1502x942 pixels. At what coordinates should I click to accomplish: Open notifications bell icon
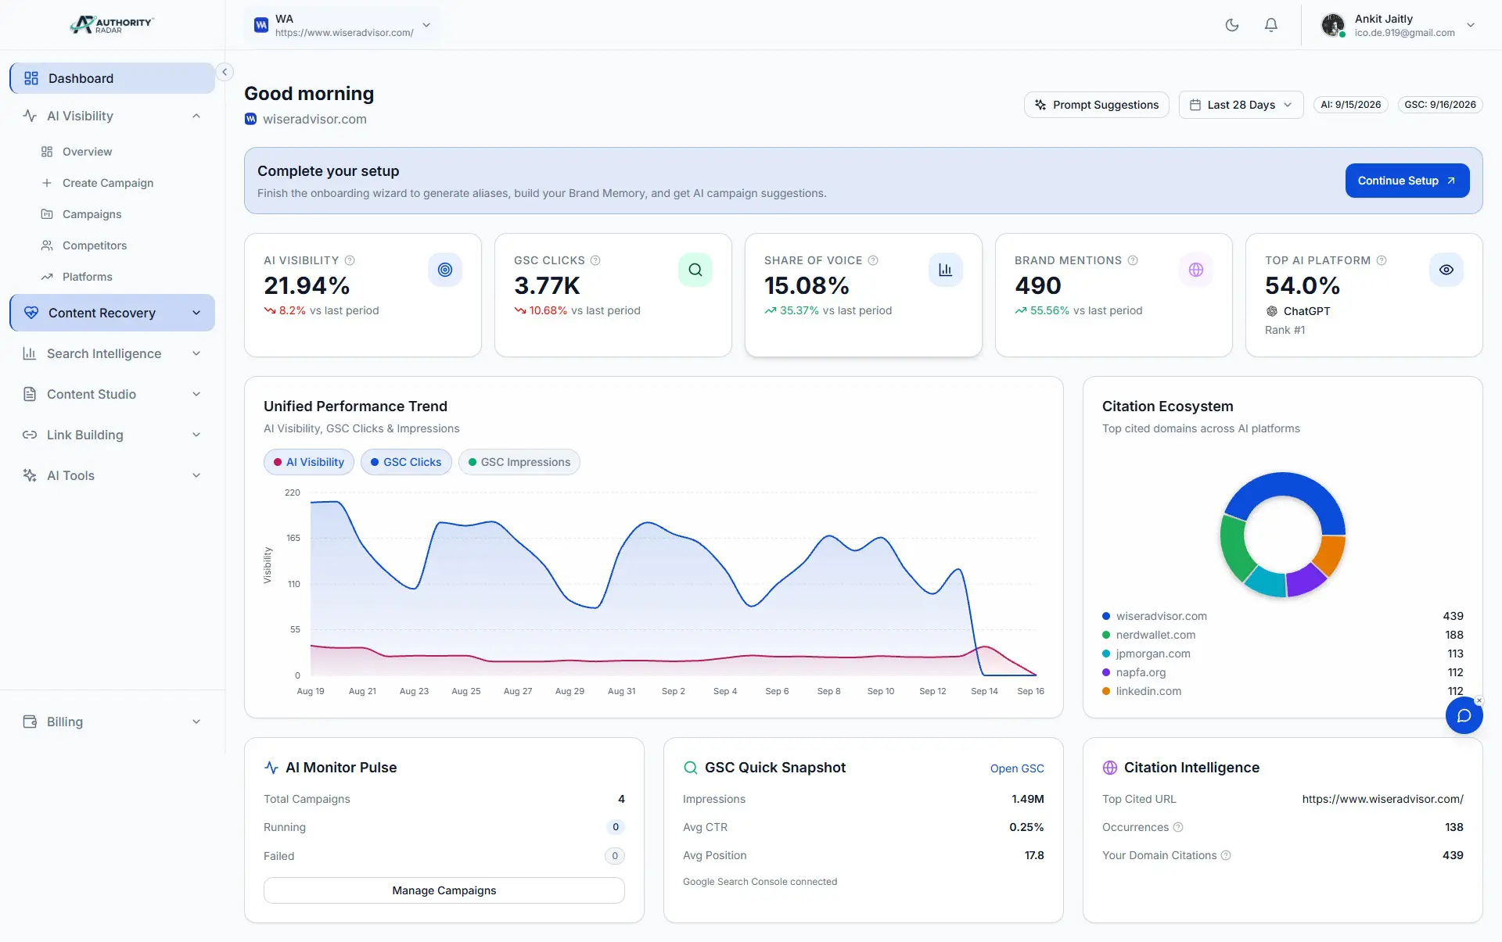[x=1271, y=25]
